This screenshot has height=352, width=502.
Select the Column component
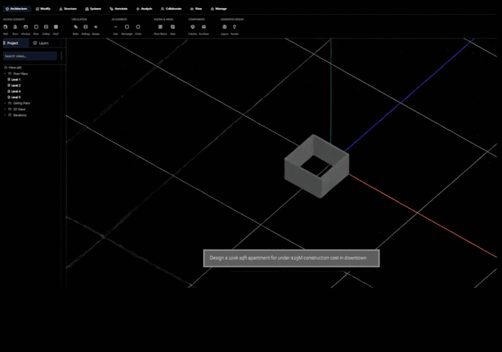coord(193,30)
